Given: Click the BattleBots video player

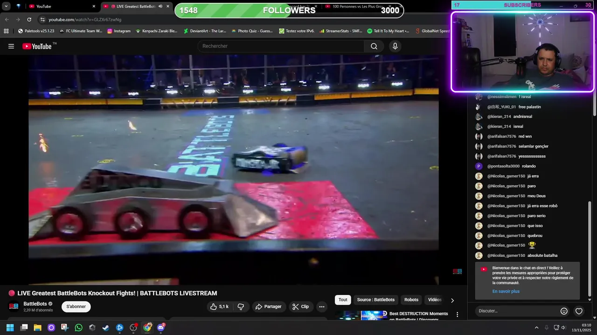Looking at the screenshot, I should coord(233,170).
